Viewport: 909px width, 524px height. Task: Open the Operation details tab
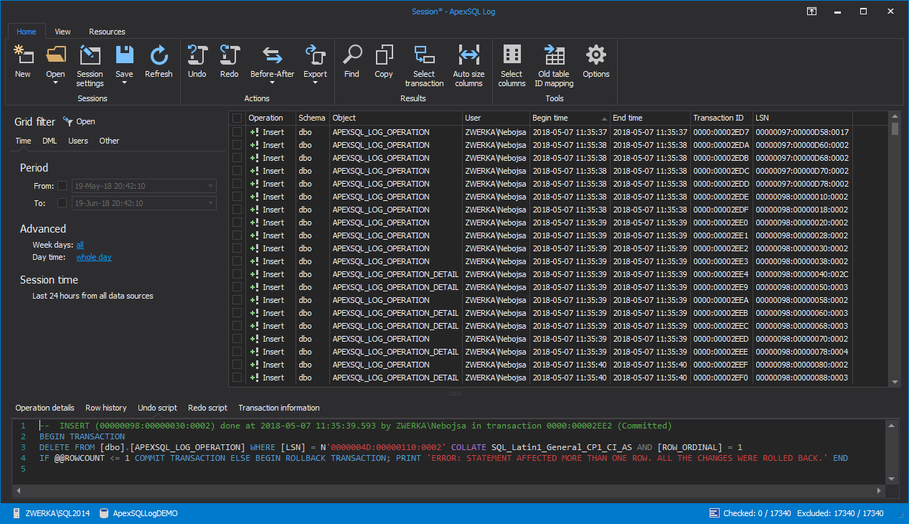(x=44, y=408)
